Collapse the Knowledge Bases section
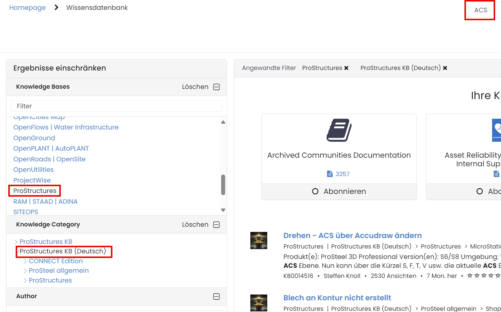This screenshot has height=312, width=501. click(x=217, y=87)
